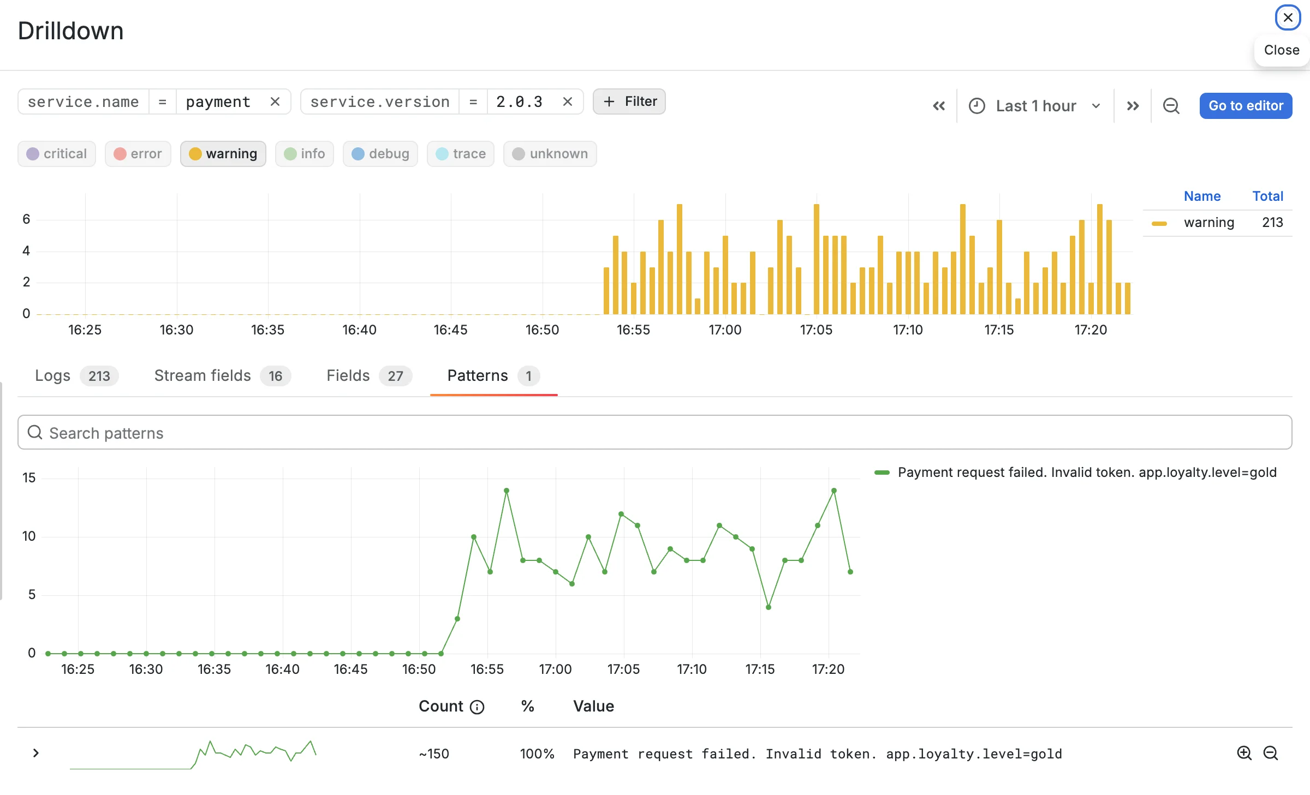Expand the Payment request failed pattern row
The height and width of the screenshot is (795, 1310).
[x=35, y=754]
